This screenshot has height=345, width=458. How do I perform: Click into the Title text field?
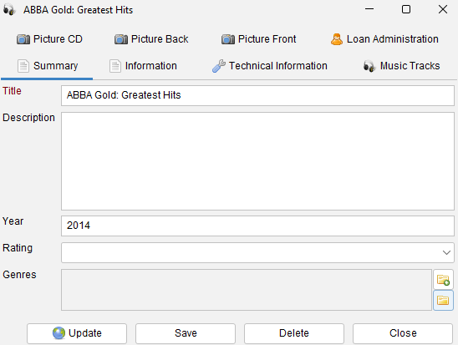[257, 95]
